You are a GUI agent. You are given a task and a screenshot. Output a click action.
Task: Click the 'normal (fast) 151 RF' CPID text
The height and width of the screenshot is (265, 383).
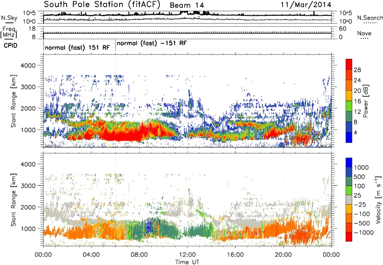78,47
